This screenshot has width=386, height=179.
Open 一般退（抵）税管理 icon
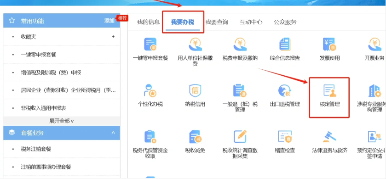coord(240,90)
